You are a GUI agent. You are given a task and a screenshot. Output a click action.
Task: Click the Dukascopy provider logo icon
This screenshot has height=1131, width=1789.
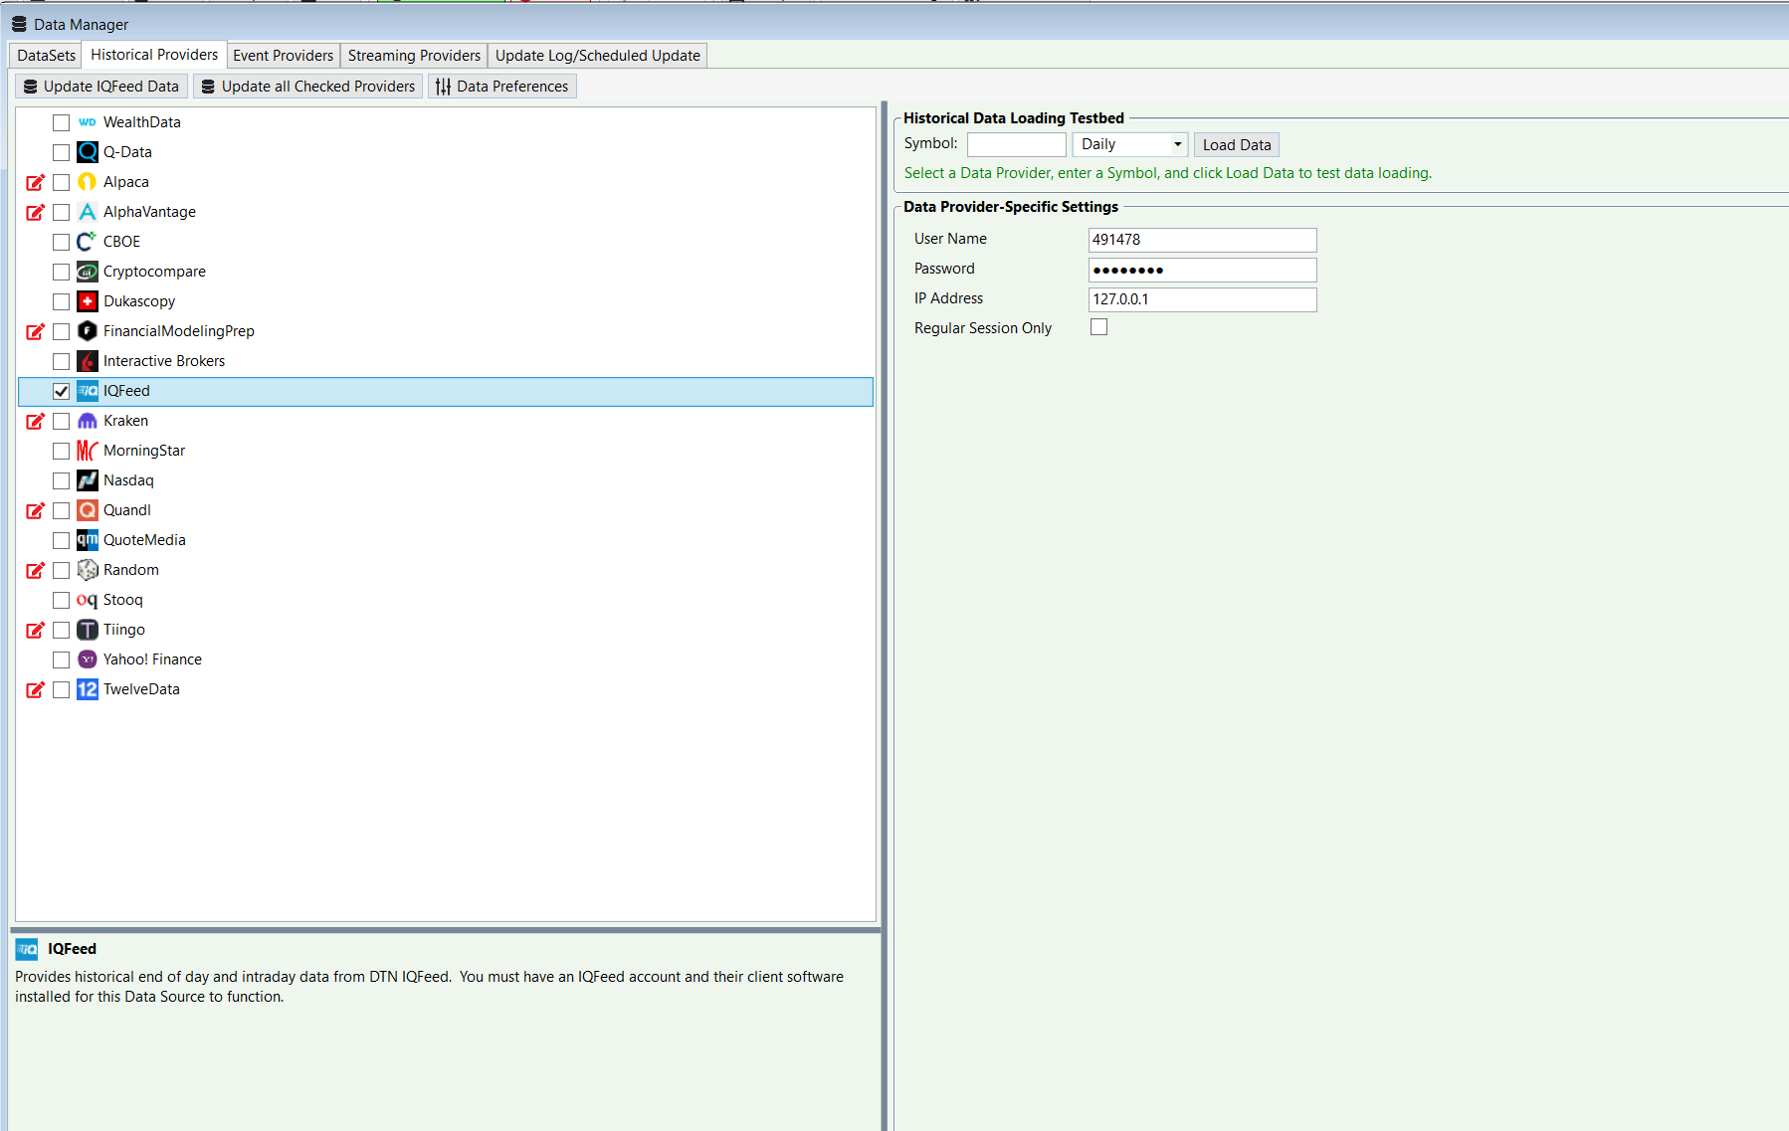click(x=88, y=301)
